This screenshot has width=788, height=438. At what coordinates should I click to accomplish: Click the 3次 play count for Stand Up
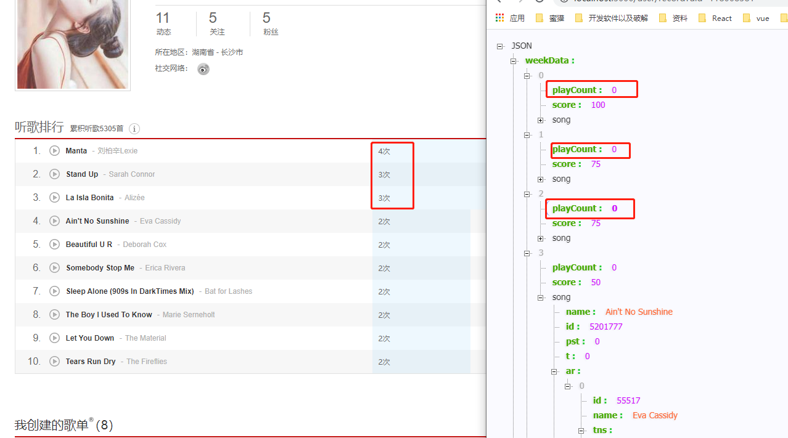(x=384, y=175)
